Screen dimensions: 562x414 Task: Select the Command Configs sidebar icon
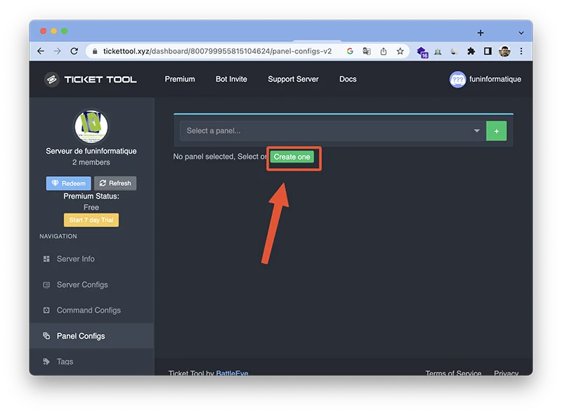click(x=45, y=310)
